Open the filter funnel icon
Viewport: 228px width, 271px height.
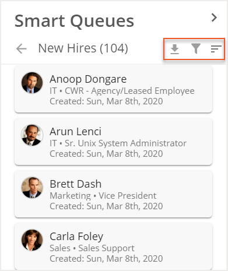(196, 48)
